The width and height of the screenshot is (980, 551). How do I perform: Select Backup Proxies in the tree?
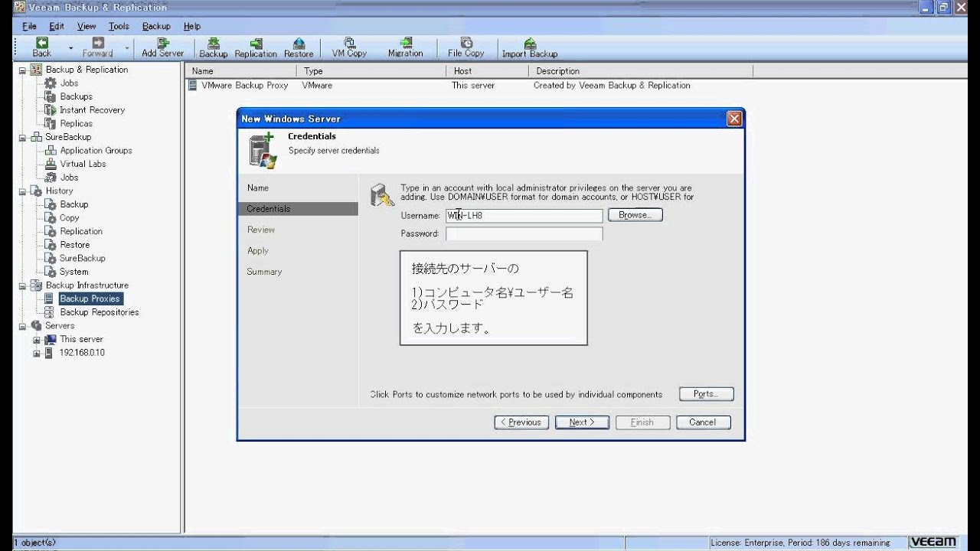coord(90,299)
